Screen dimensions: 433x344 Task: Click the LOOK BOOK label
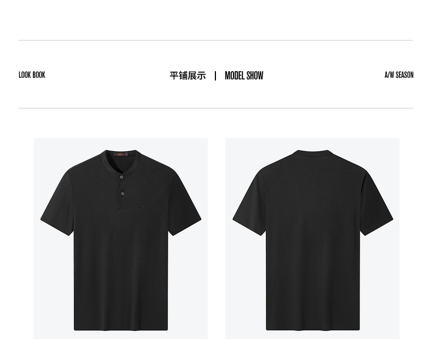tap(32, 75)
